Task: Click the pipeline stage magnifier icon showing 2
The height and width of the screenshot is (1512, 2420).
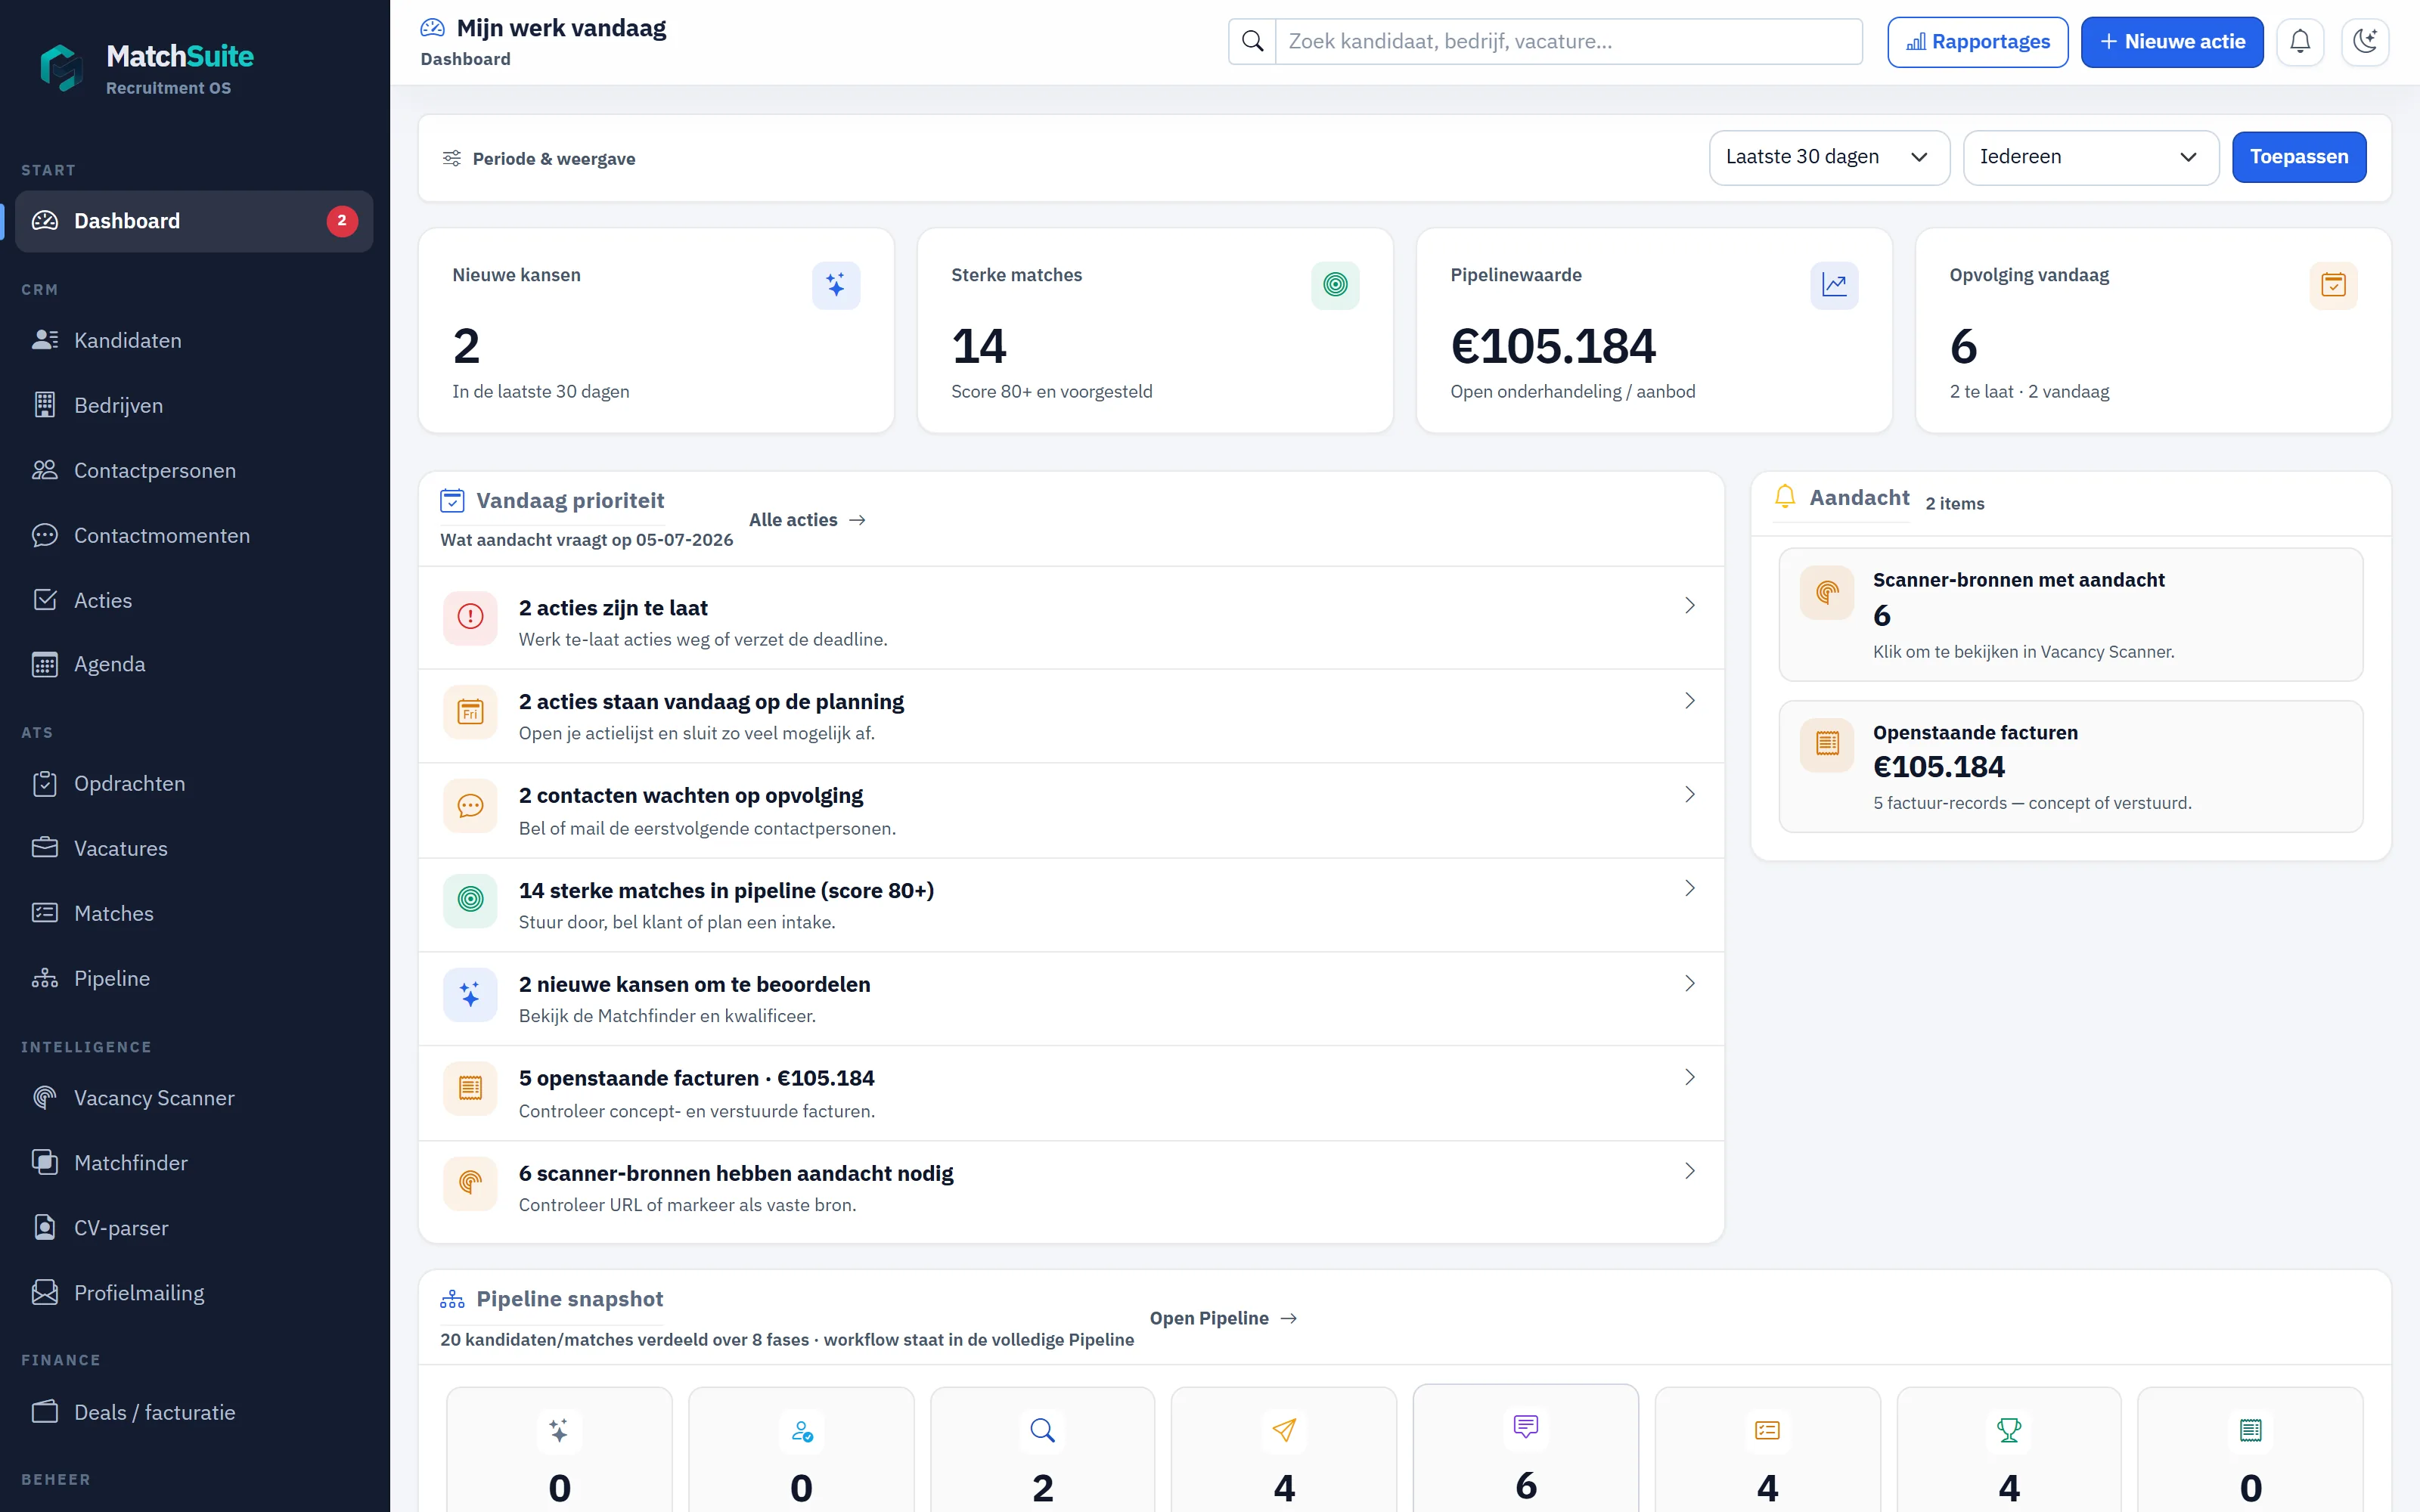Action: 1042,1430
